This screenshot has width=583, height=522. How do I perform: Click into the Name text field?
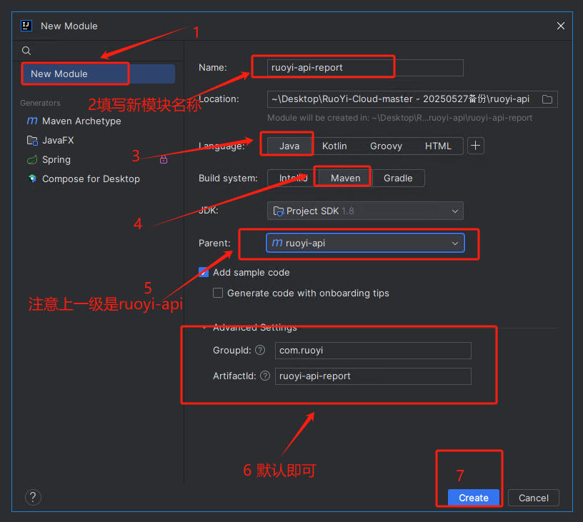tap(365, 68)
